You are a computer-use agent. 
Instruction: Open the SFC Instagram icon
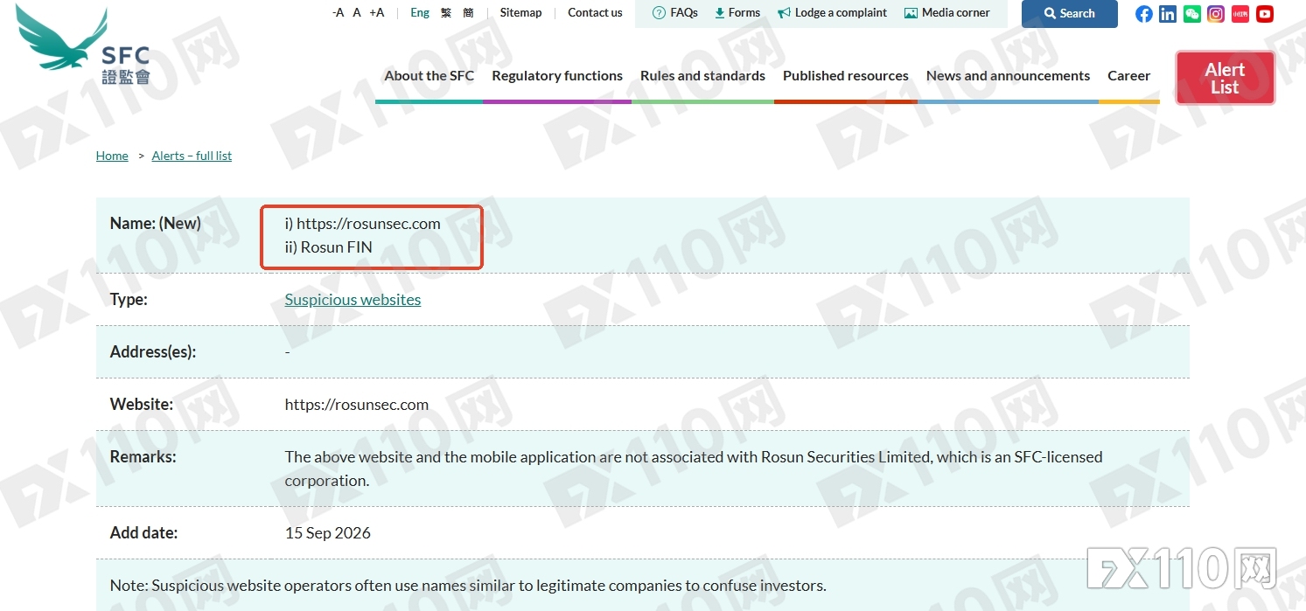coord(1216,13)
